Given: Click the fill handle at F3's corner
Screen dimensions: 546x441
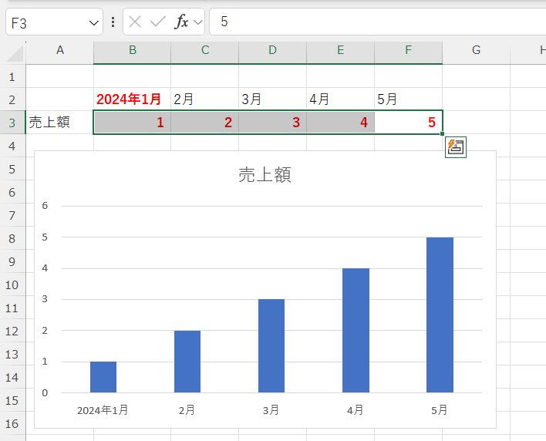Looking at the screenshot, I should tap(442, 133).
